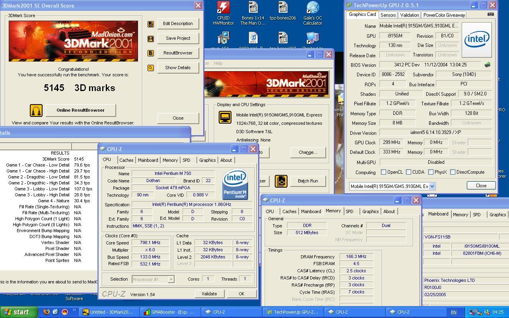Click OK in the CPU-Z window
This screenshot has height=318, width=509.
pos(241,294)
